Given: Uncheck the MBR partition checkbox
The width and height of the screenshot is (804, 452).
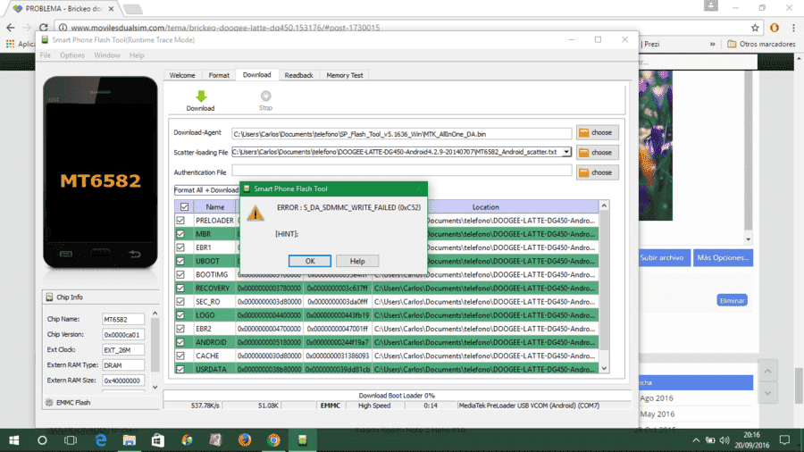Looking at the screenshot, I should click(x=180, y=234).
